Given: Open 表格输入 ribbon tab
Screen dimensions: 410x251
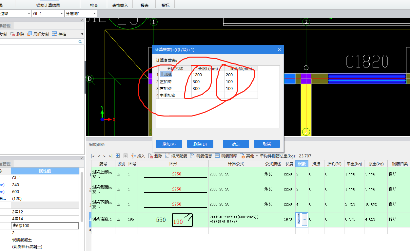Looking at the screenshot, I should (120, 5).
